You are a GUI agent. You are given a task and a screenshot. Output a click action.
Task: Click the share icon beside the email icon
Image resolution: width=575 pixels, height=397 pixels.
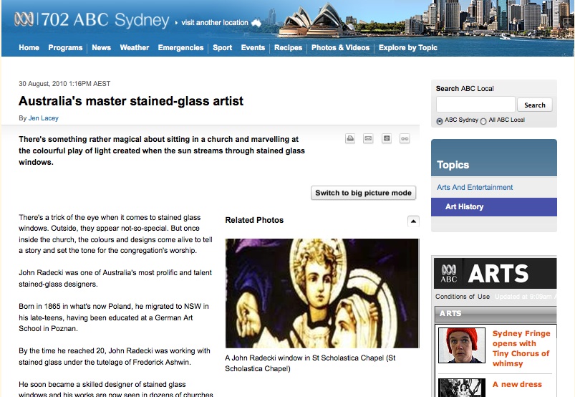click(x=387, y=139)
